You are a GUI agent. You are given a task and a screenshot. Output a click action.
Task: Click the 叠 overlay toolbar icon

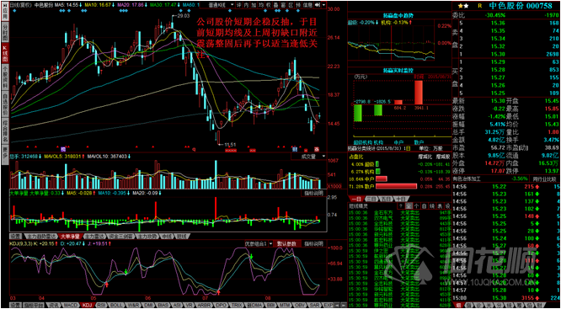click(x=275, y=5)
